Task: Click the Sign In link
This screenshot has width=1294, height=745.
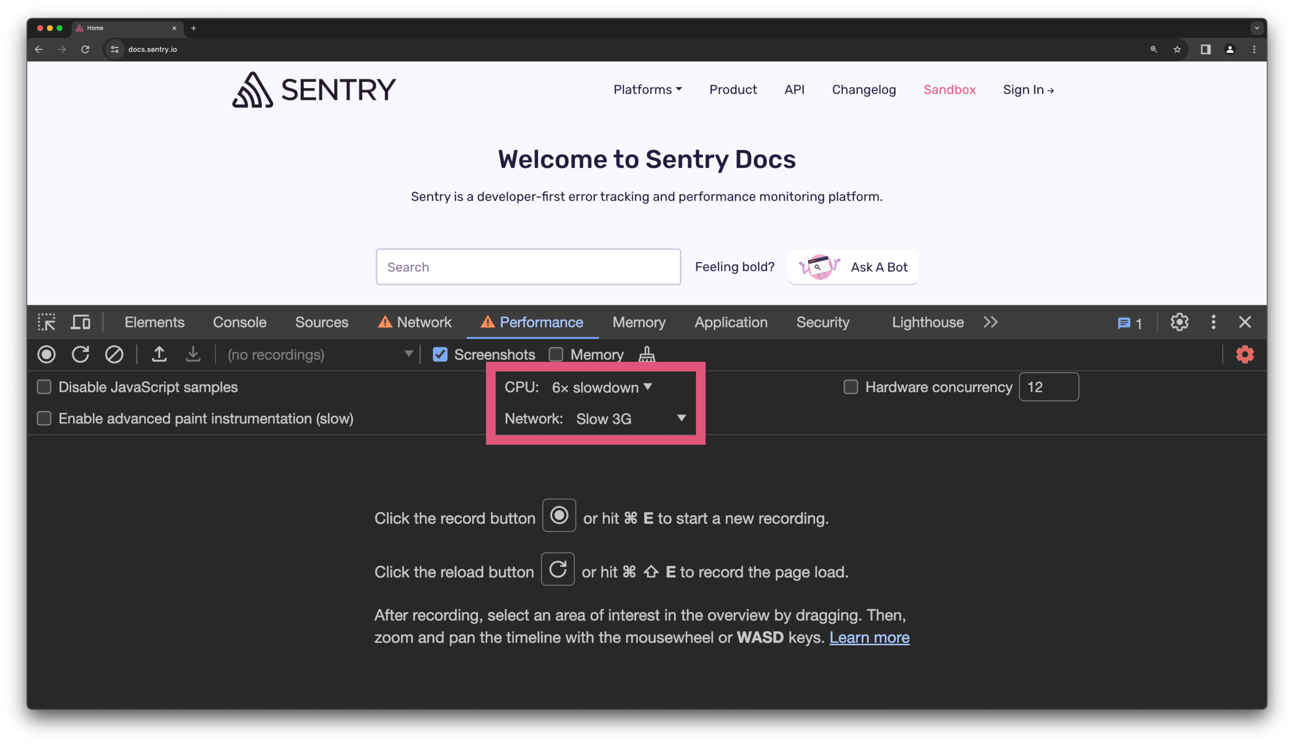Action: coord(1028,90)
